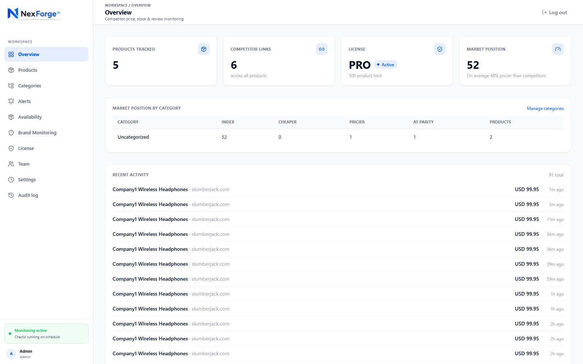The image size is (583, 364).
Task: Click the PRO license label
Action: pyautogui.click(x=360, y=65)
